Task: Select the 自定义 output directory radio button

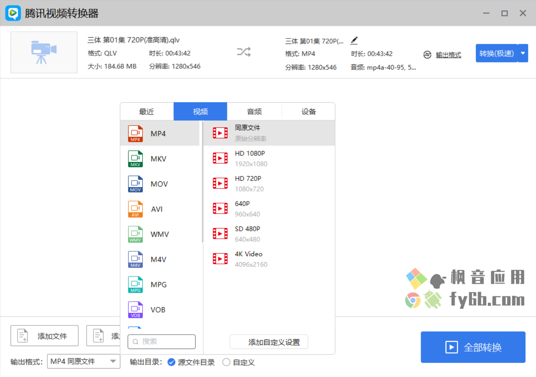Action: click(227, 362)
